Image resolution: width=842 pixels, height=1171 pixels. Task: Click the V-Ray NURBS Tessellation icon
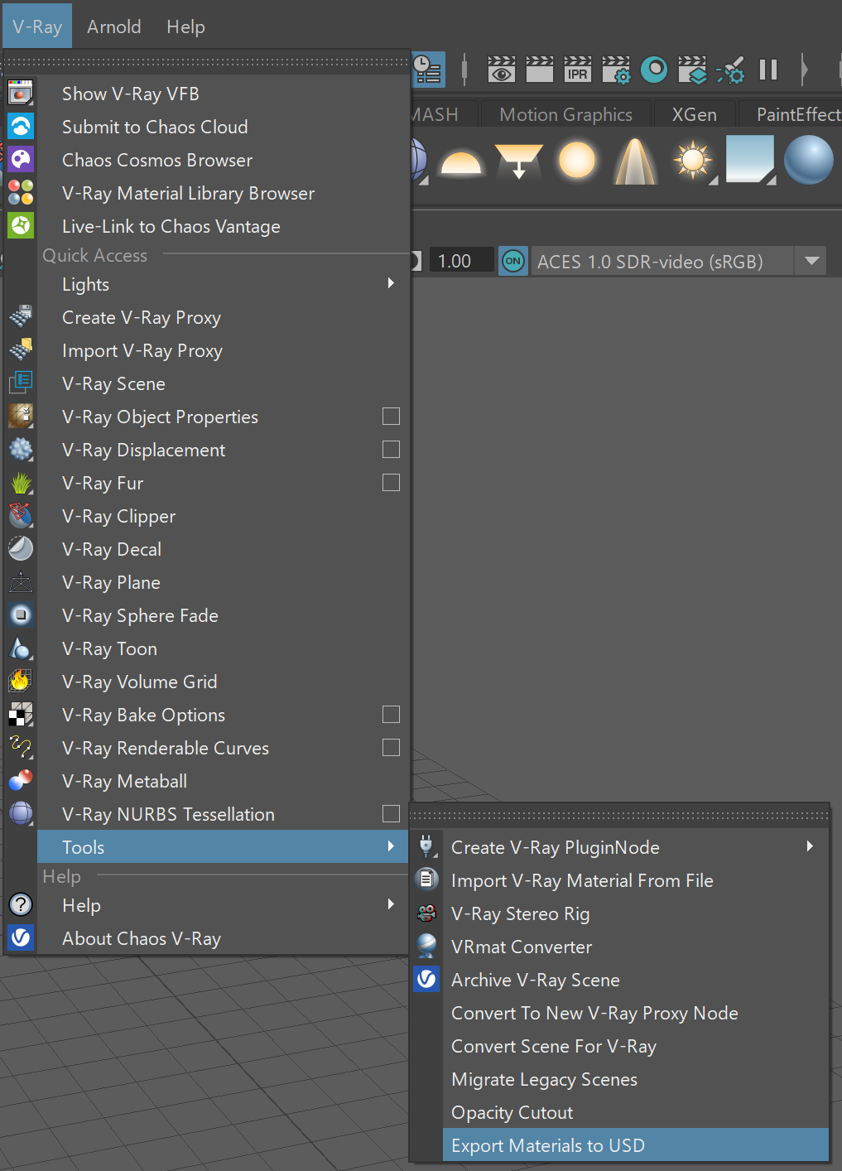21,813
